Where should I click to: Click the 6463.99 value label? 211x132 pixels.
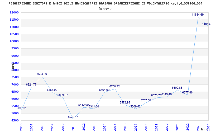pyautogui.click(x=52, y=90)
